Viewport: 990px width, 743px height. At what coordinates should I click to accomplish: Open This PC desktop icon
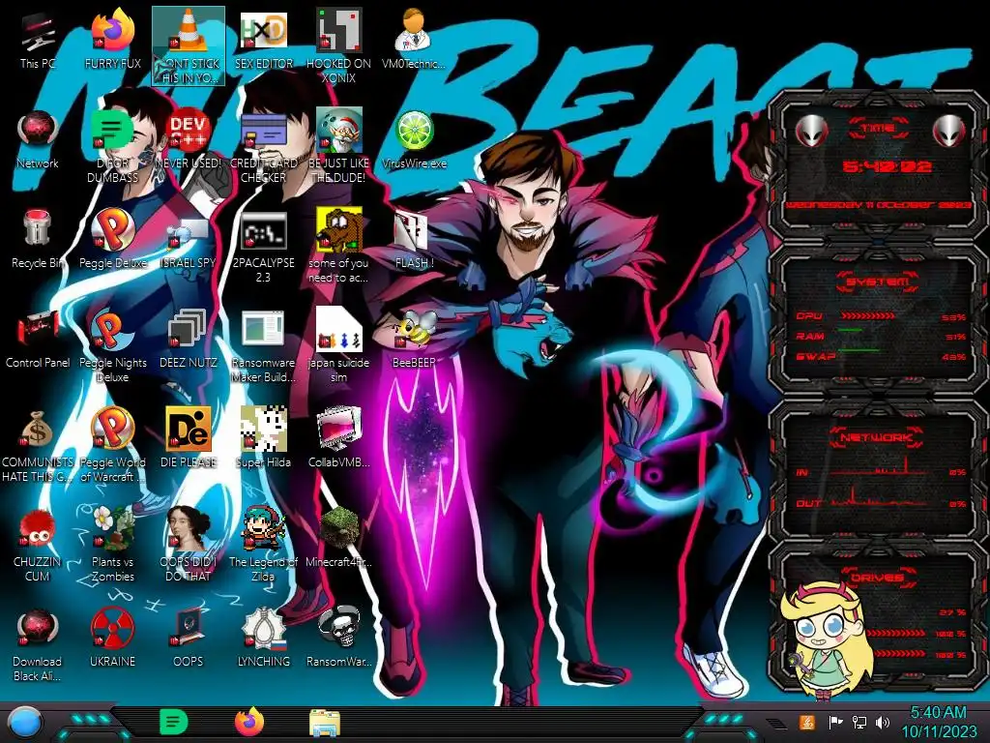coord(38,40)
